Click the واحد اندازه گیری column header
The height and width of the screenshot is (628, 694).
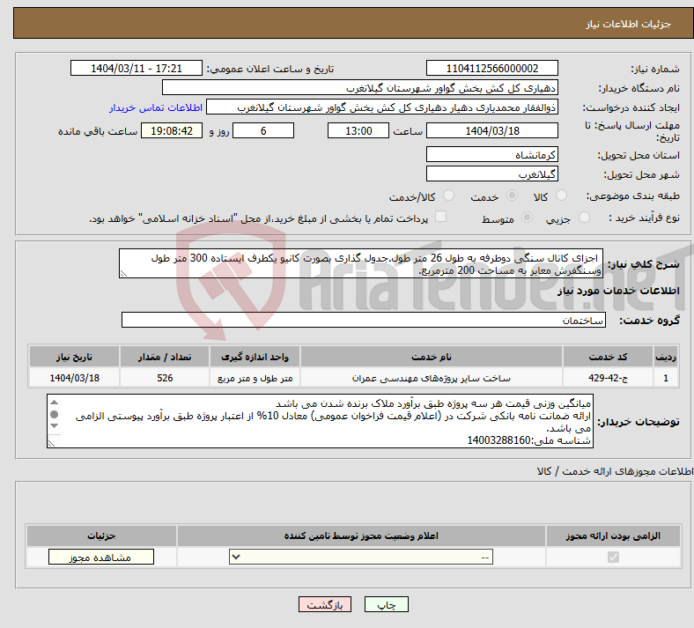(255, 357)
